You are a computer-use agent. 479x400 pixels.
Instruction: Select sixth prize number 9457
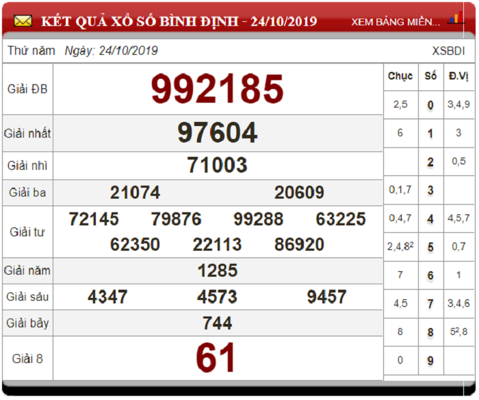pyautogui.click(x=326, y=297)
